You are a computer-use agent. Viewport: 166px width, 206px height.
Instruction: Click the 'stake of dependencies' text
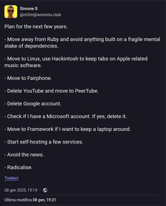[x=31, y=46]
